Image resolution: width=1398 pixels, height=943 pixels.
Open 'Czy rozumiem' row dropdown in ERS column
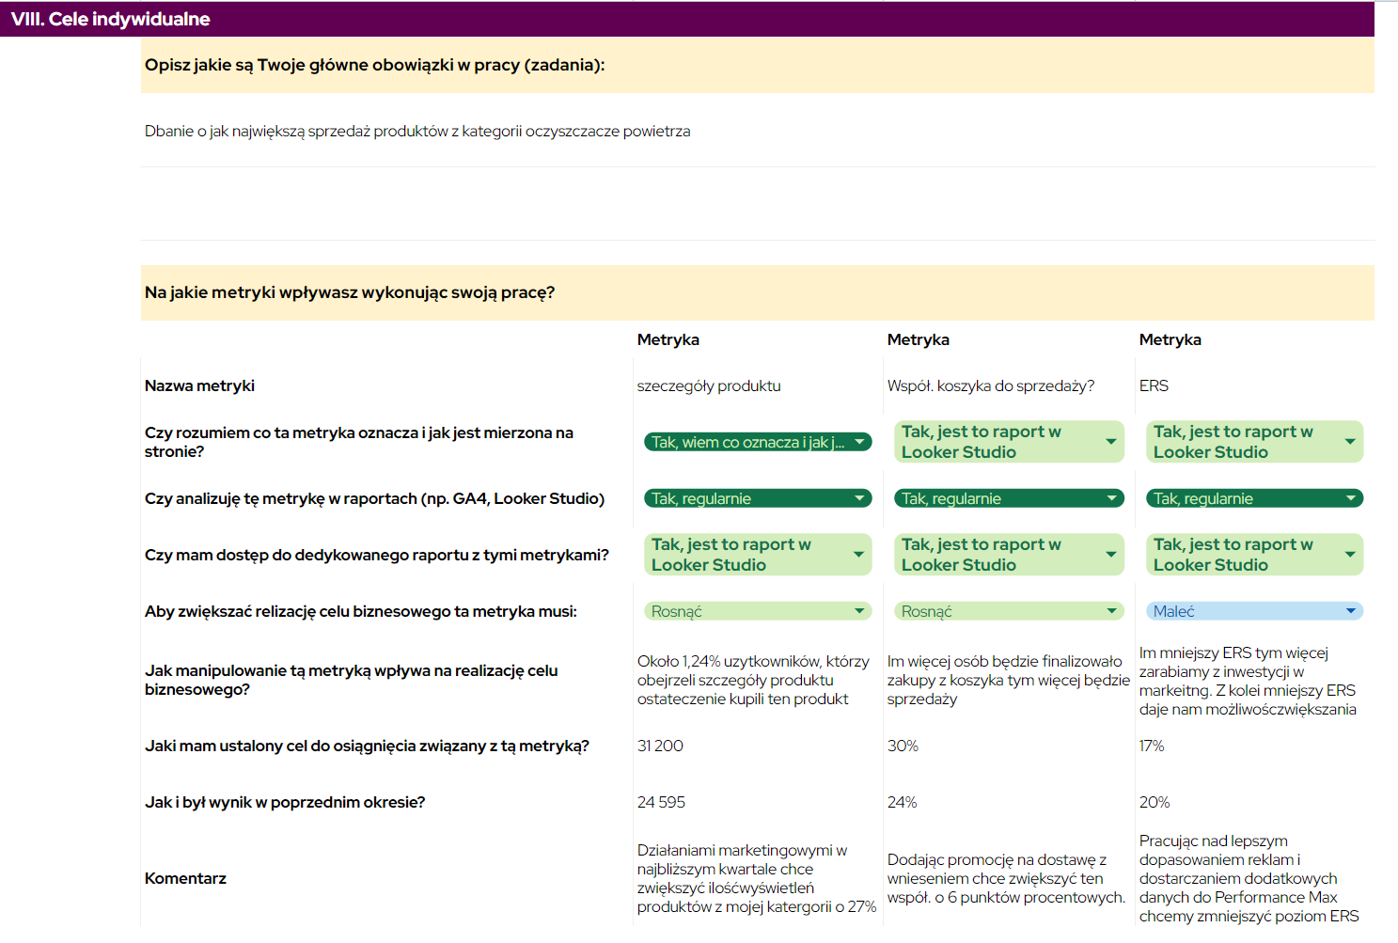coord(1254,442)
